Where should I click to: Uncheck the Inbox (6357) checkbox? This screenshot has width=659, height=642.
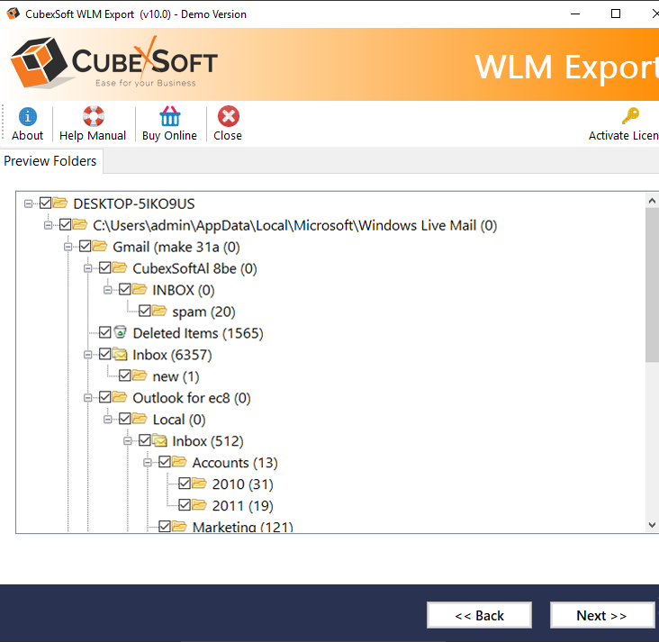(x=105, y=354)
